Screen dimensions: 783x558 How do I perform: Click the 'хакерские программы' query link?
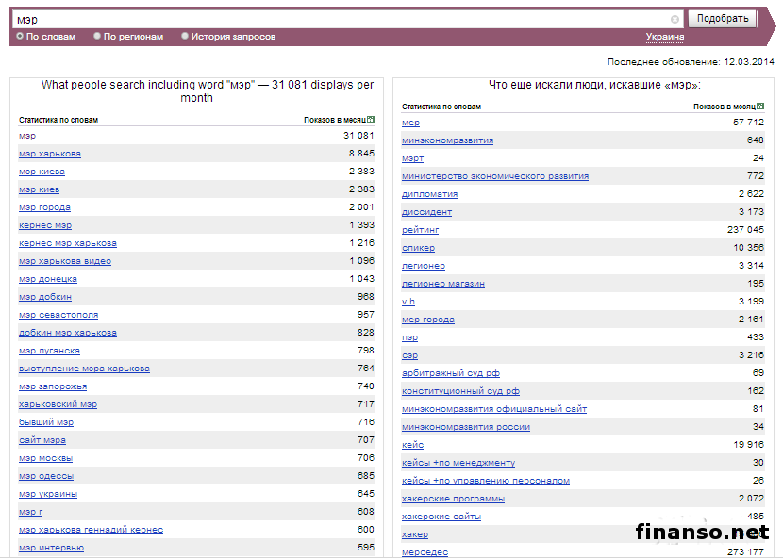pos(453,499)
